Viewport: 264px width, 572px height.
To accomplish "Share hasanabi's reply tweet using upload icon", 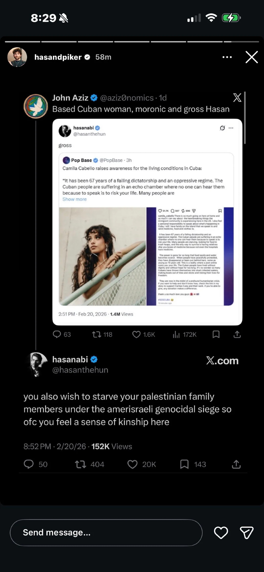I will coord(236,464).
